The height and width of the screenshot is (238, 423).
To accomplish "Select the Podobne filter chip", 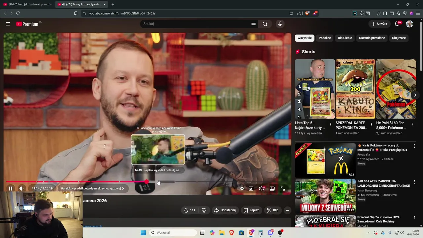I will coord(325,38).
